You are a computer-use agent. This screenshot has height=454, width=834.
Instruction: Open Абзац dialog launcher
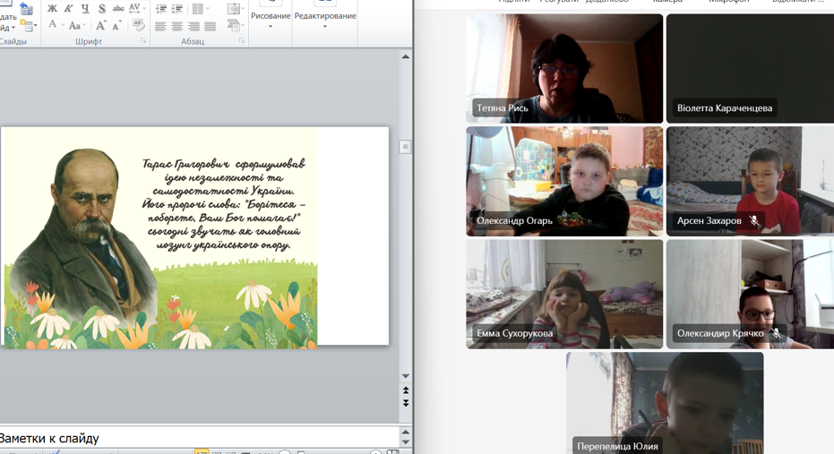242,41
